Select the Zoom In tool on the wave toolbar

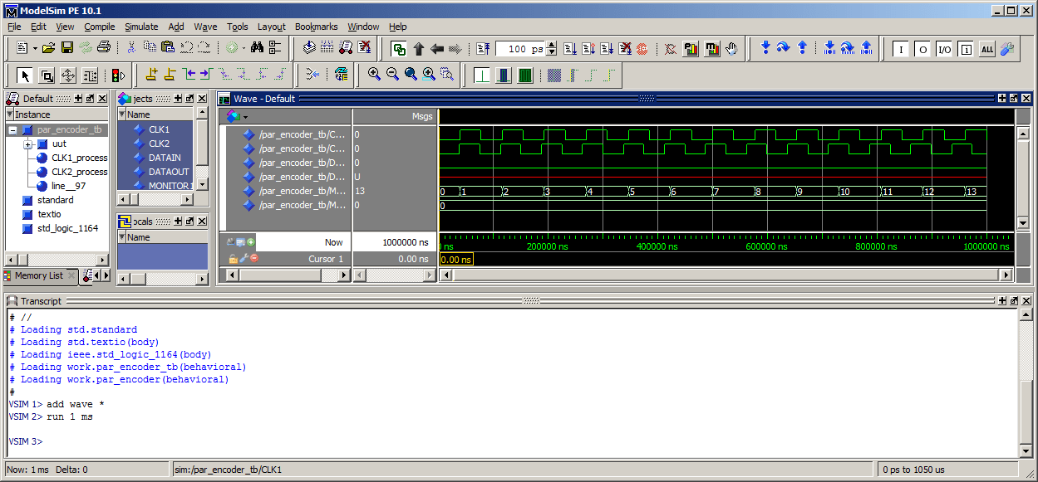372,74
